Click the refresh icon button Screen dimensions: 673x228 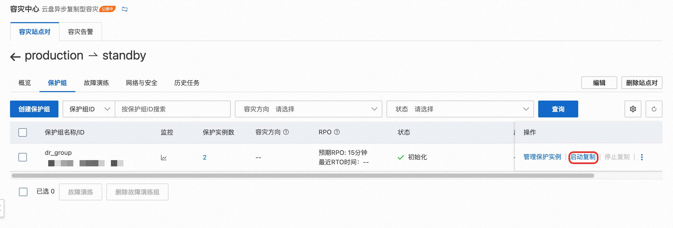point(654,109)
